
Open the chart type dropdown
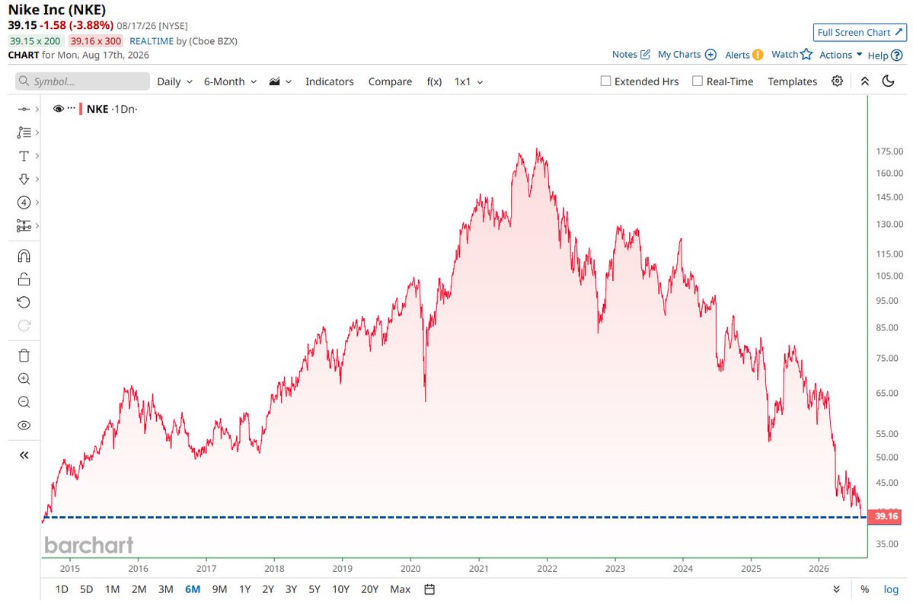(x=280, y=82)
